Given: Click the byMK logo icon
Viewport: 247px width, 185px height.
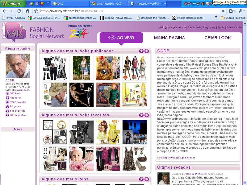Looking at the screenshot, I should point(14,33).
